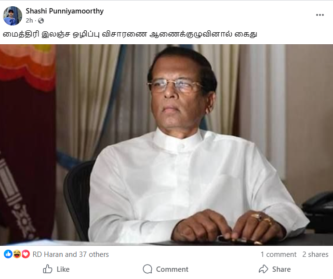
Task: Click the Shashi Punniyamoorthy name link
Action: pos(65,11)
